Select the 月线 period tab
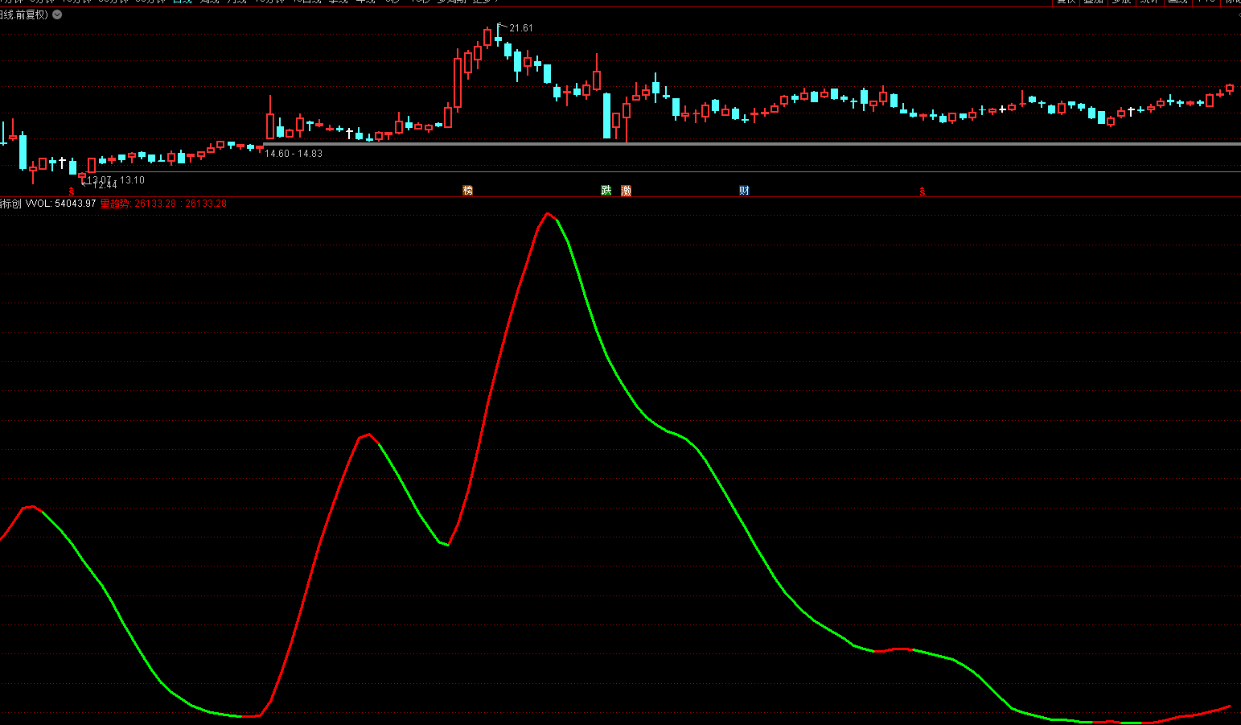This screenshot has height=725, width=1241. (x=236, y=2)
